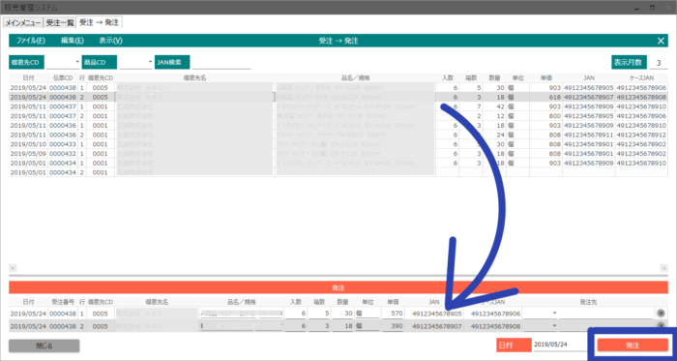Viewport: 677px width, 361px height.
Task: Select the 受注 → 発注 tab
Action: 99,22
